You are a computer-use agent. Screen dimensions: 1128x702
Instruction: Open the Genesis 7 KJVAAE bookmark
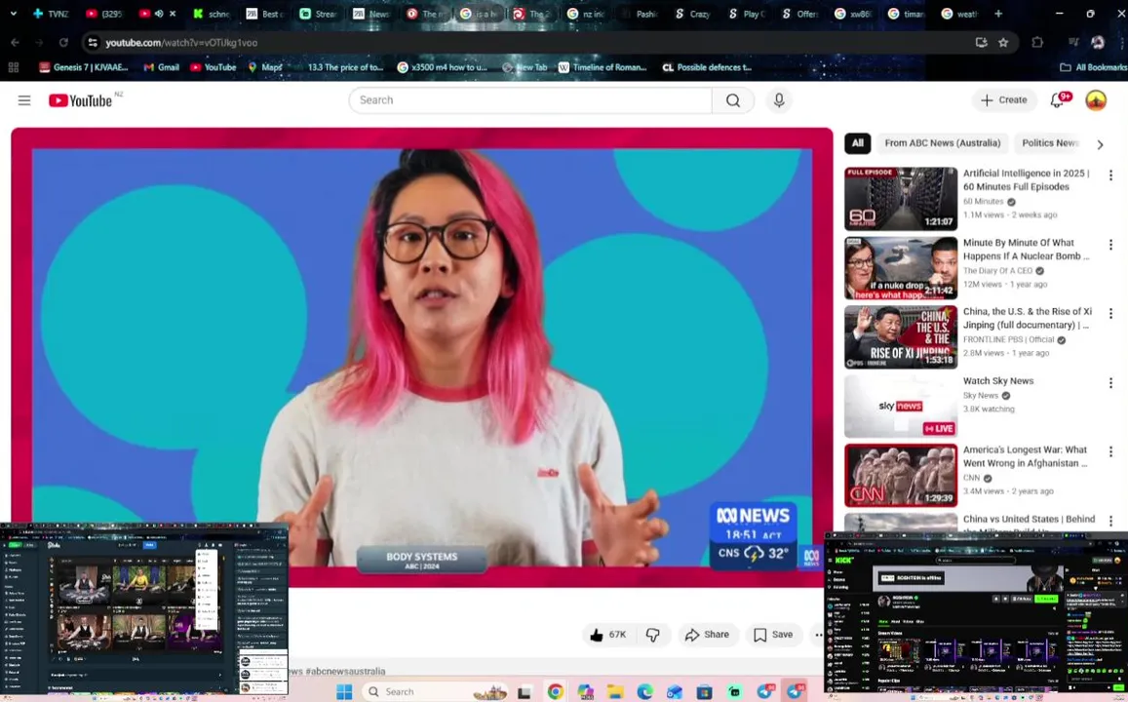pyautogui.click(x=84, y=67)
